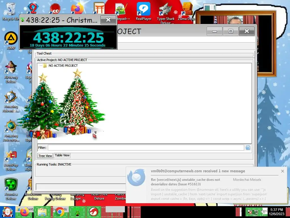Click the filter options icon beside the Filter field
290x218 pixels.
pyautogui.click(x=248, y=148)
